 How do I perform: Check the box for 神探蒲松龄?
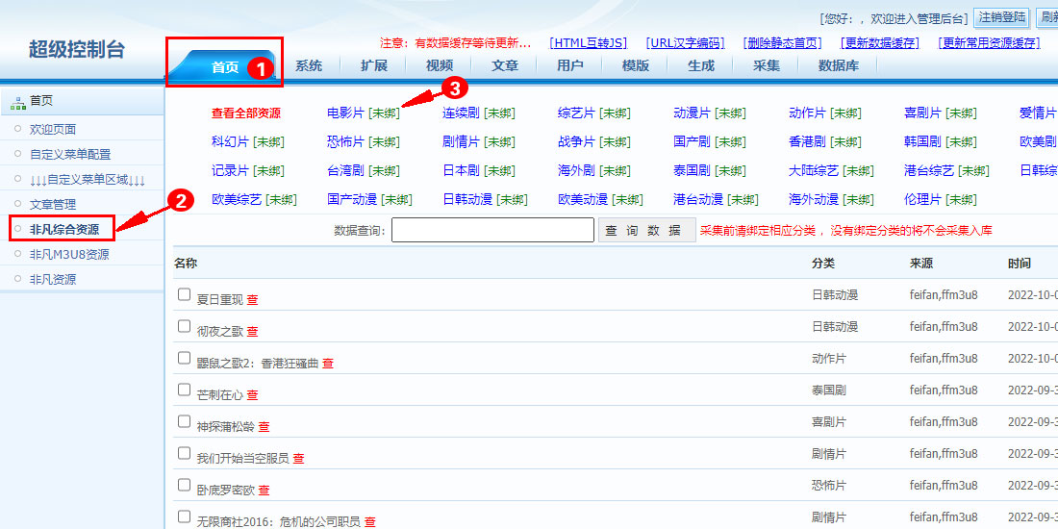click(x=185, y=421)
